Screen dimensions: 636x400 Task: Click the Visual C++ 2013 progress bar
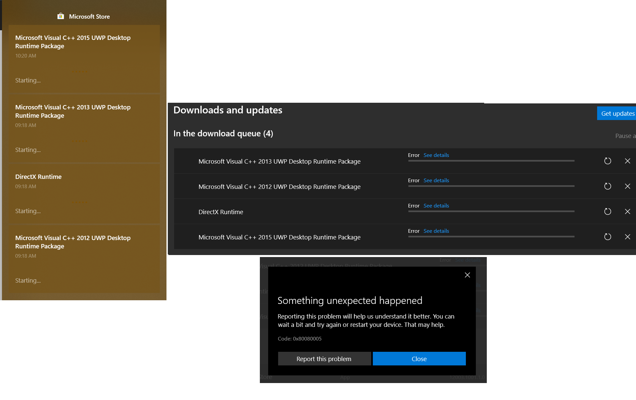point(491,161)
